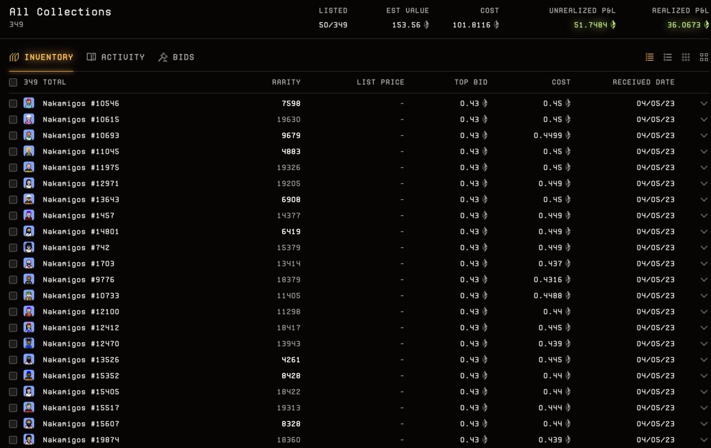Click the Nakamigos #12470 avatar image
The width and height of the screenshot is (711, 448).
pyautogui.click(x=28, y=343)
